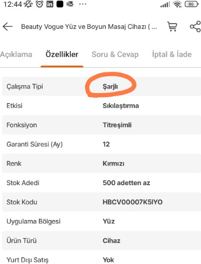Tap the LinkedIn notification icon in status bar
The width and height of the screenshot is (201, 264).
point(49,4)
